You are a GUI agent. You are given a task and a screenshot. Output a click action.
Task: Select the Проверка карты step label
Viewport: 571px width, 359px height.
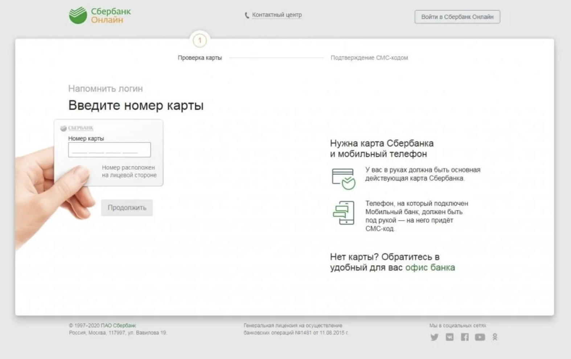point(200,58)
